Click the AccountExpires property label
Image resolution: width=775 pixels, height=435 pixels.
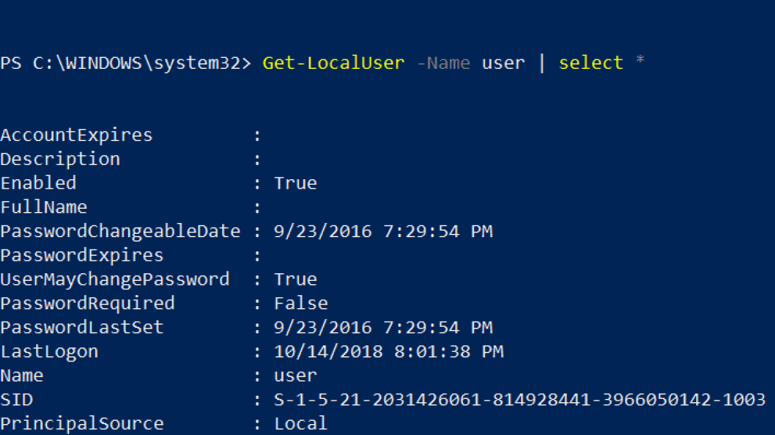pyautogui.click(x=76, y=135)
